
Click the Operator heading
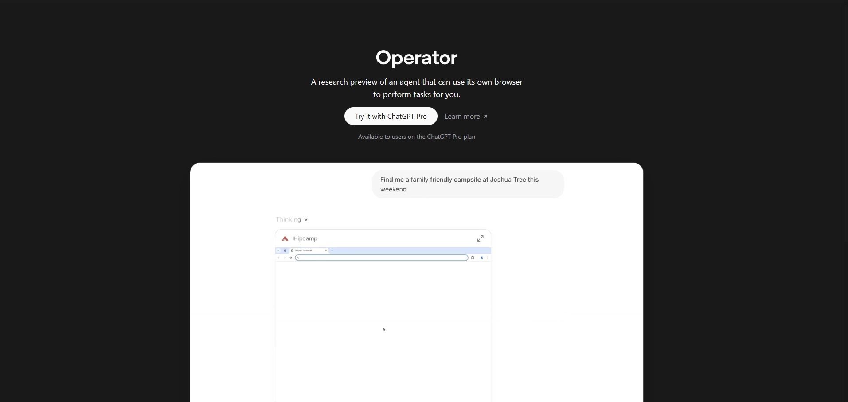pos(417,58)
